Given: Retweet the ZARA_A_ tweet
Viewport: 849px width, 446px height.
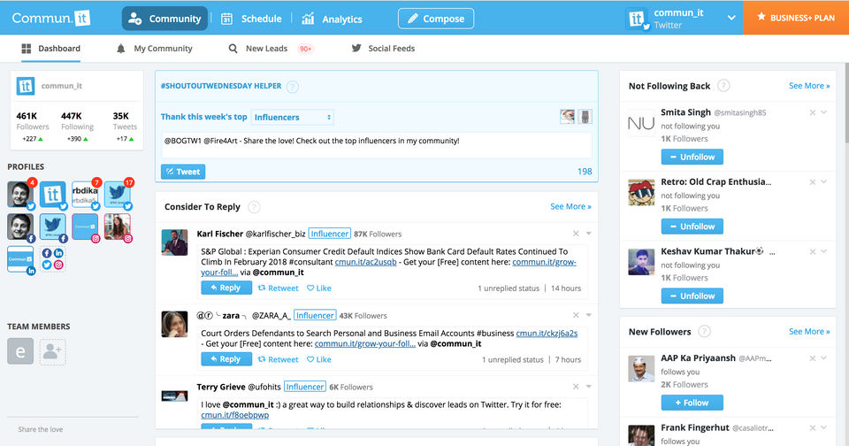Looking at the screenshot, I should (x=279, y=359).
